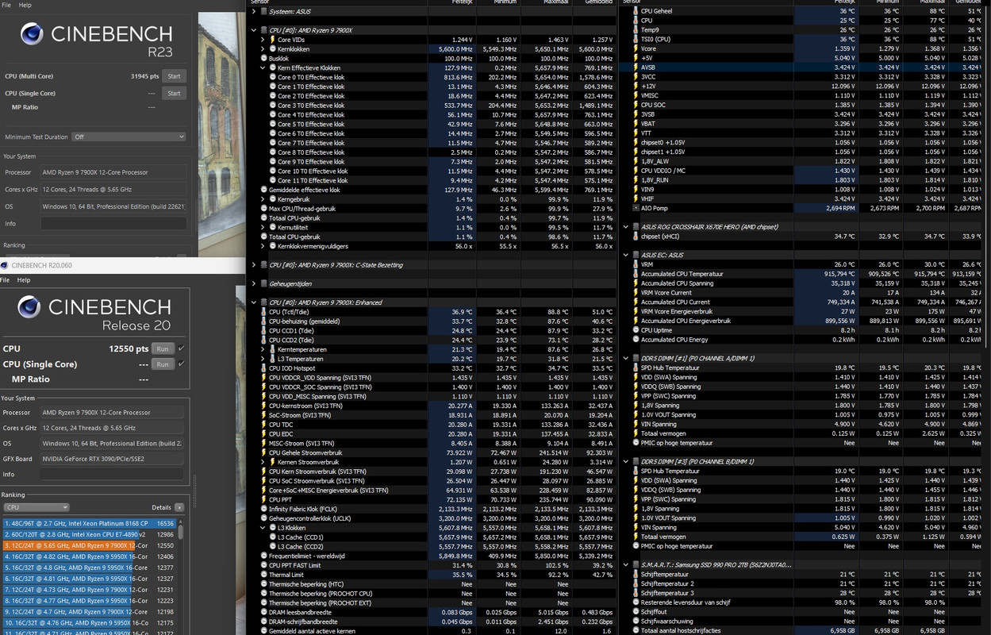Expand the Kerngebruik row
The height and width of the screenshot is (635, 991).
pyautogui.click(x=263, y=199)
